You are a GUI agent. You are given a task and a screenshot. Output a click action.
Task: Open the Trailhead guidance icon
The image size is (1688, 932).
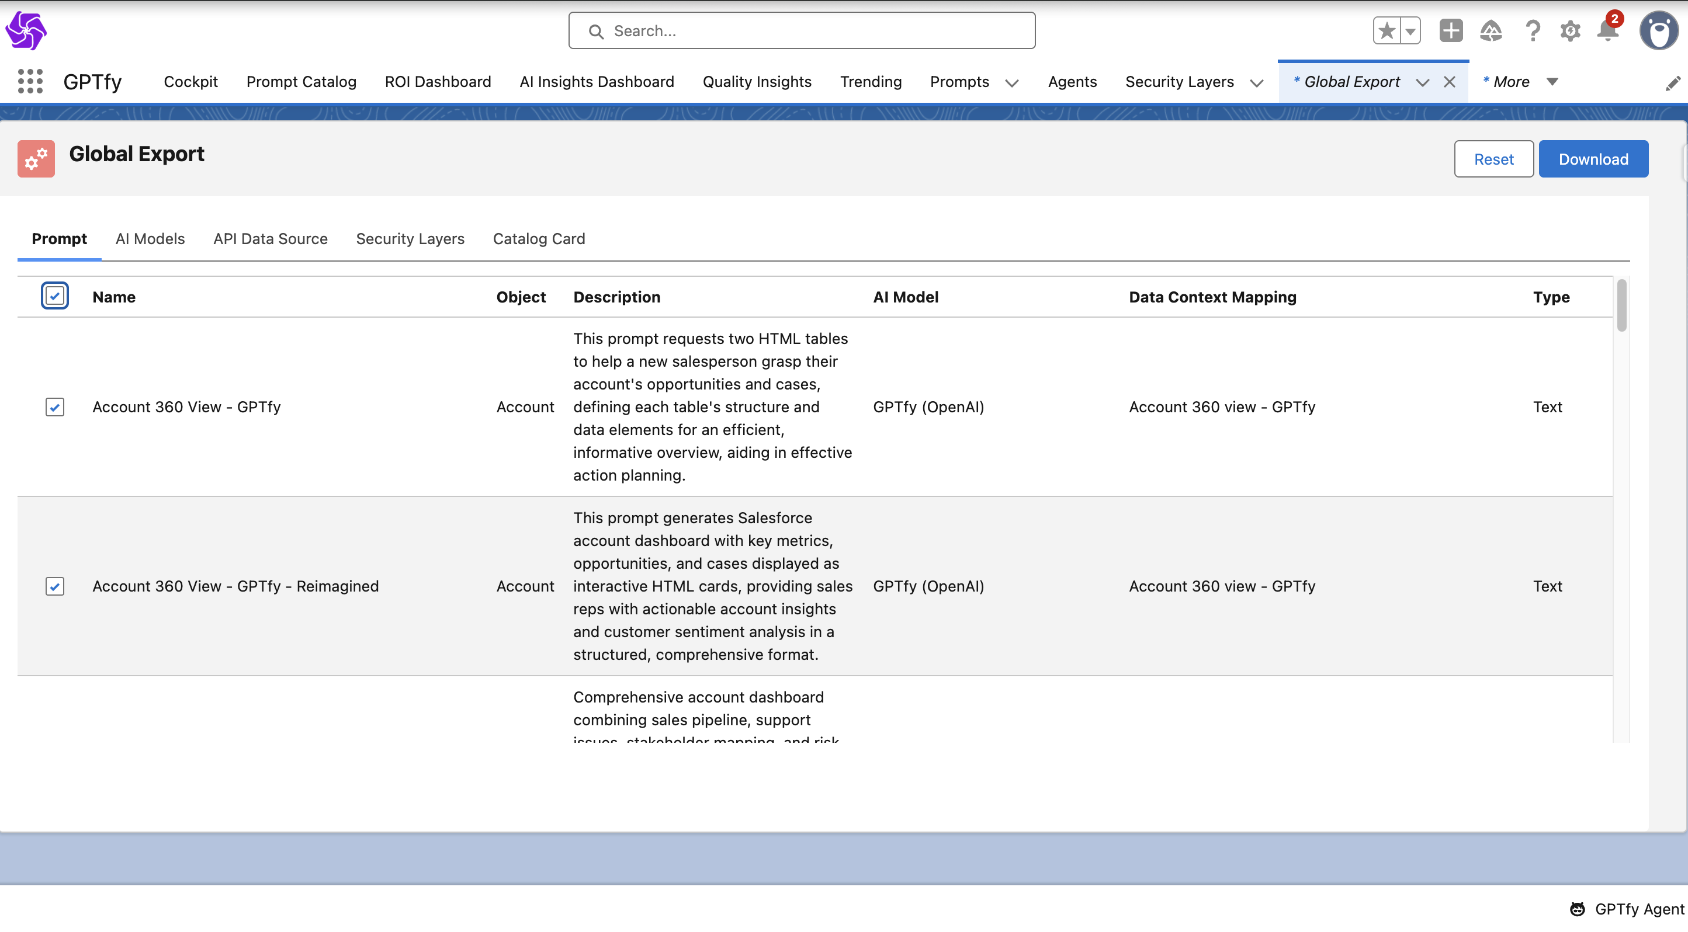pyautogui.click(x=1490, y=31)
